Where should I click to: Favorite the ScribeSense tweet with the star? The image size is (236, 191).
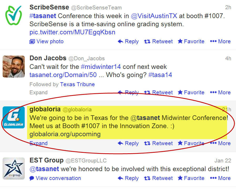pos(191,41)
